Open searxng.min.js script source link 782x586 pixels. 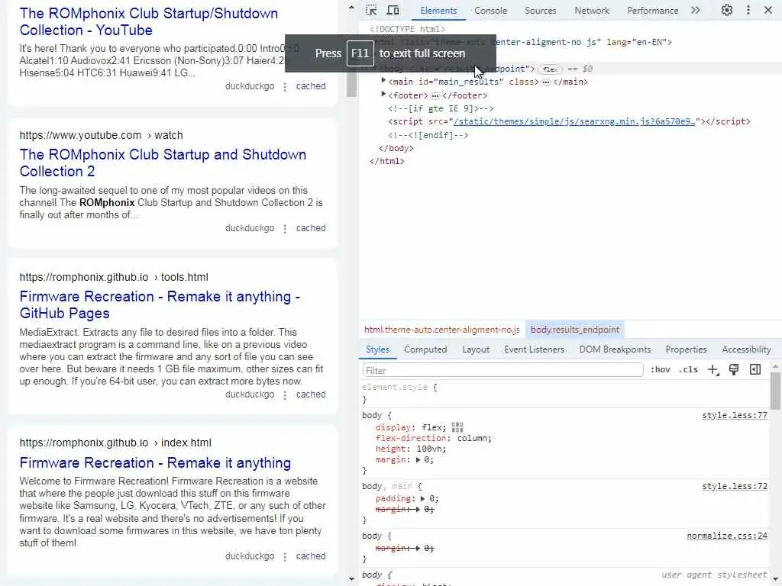coord(574,121)
